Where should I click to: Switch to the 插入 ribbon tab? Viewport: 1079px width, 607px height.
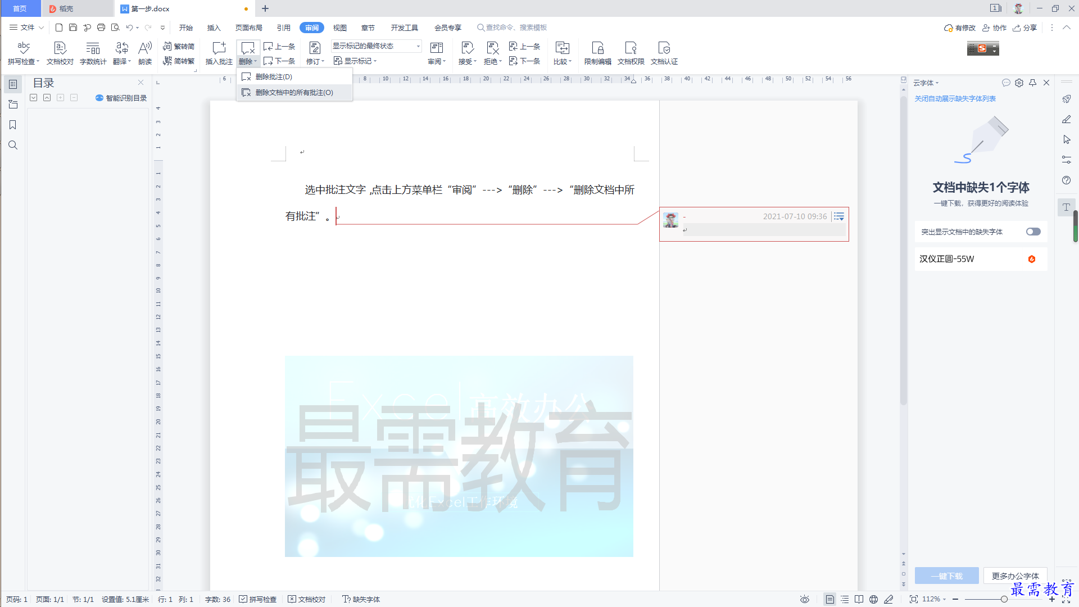(x=214, y=28)
